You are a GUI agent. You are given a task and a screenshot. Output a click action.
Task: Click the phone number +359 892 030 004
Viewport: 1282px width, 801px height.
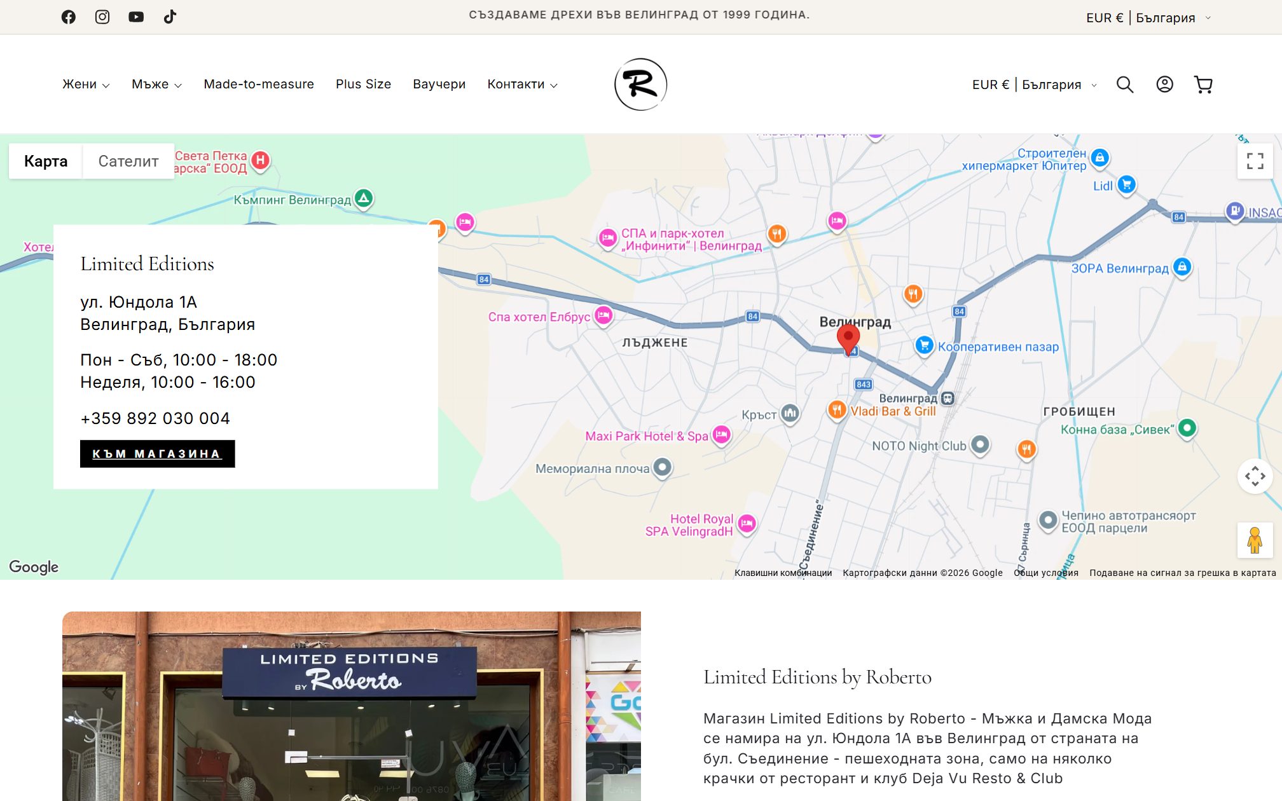tap(155, 418)
